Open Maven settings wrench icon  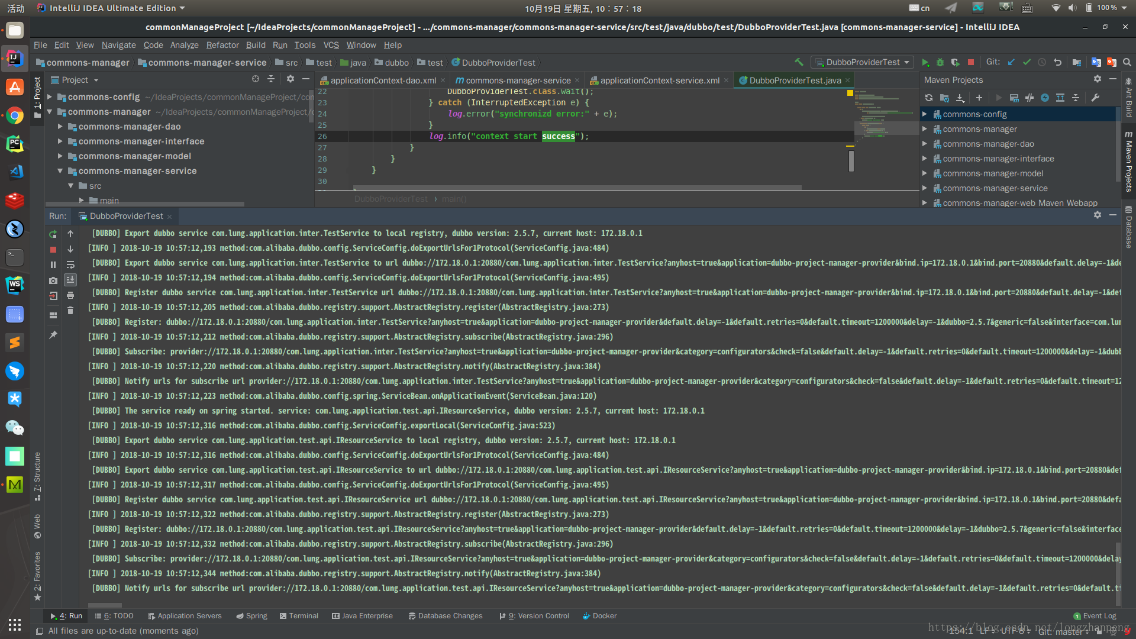coord(1095,98)
